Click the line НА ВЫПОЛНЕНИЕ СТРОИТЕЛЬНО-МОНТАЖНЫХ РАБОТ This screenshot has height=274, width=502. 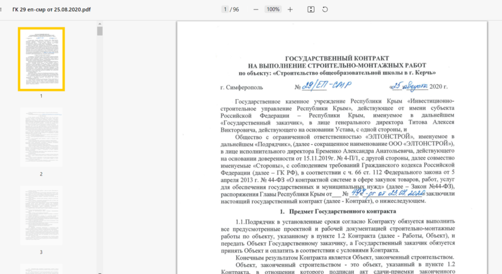(x=337, y=66)
